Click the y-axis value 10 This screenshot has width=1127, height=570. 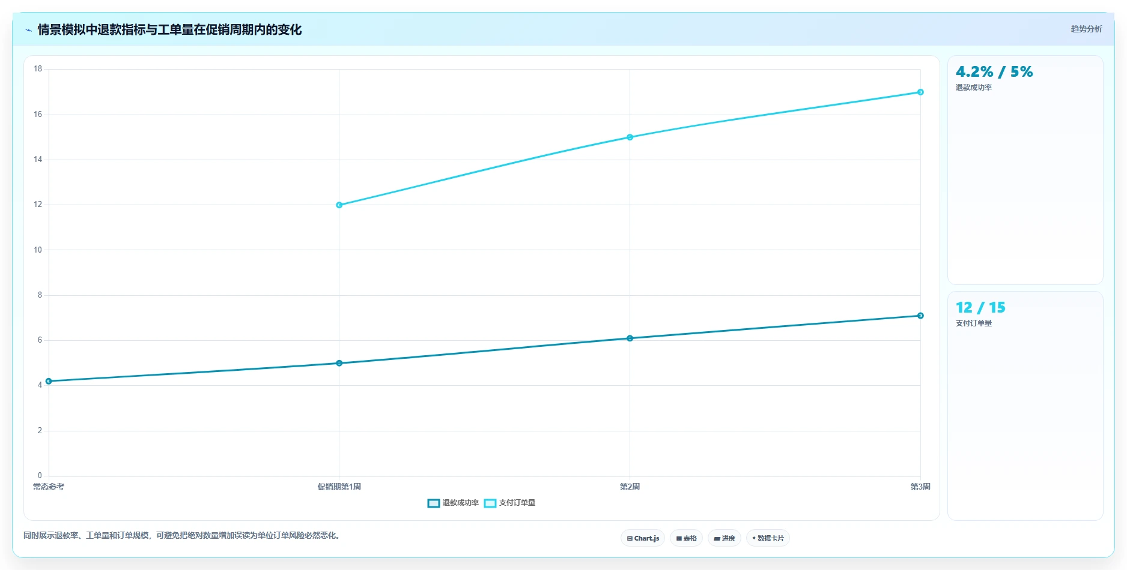coord(38,250)
